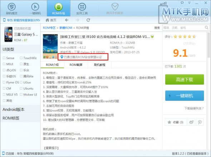Check the 其他 checkbox
The height and width of the screenshot is (157, 211).
pos(4,100)
